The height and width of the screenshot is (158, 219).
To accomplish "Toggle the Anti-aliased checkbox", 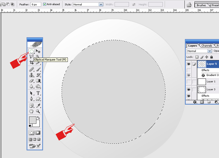I will [x=45, y=4].
